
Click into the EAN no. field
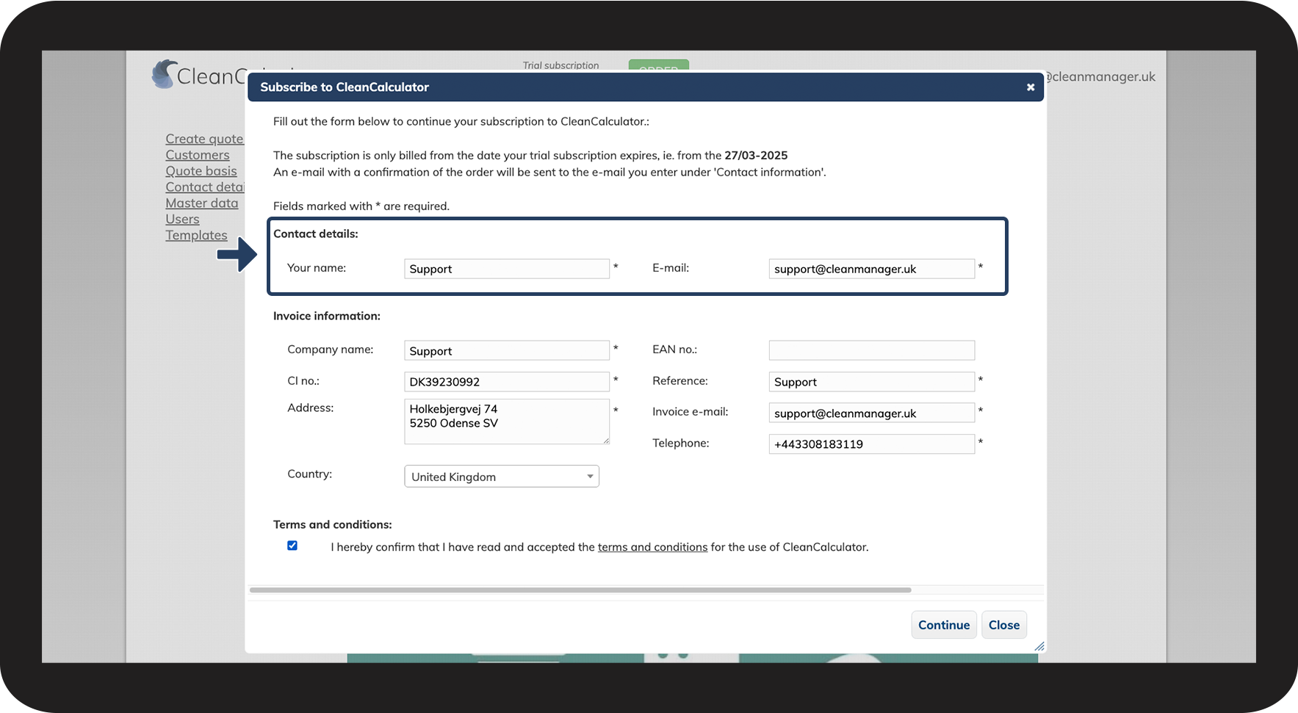point(871,350)
